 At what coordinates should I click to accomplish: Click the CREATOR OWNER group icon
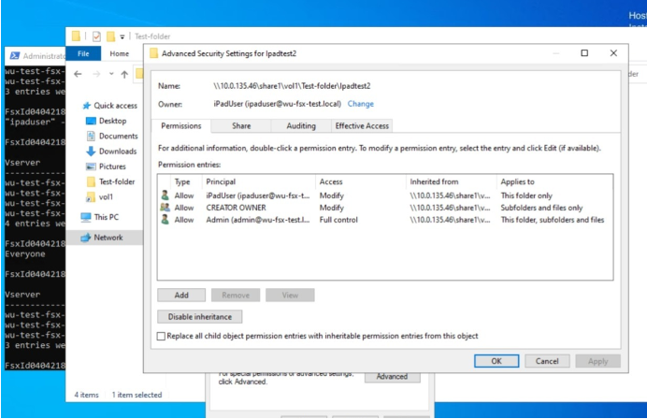(165, 208)
